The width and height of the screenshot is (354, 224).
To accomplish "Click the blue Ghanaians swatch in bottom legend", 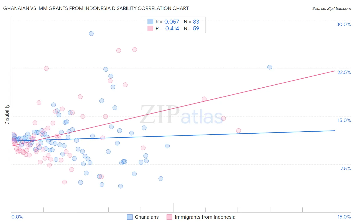I will 130,217.
